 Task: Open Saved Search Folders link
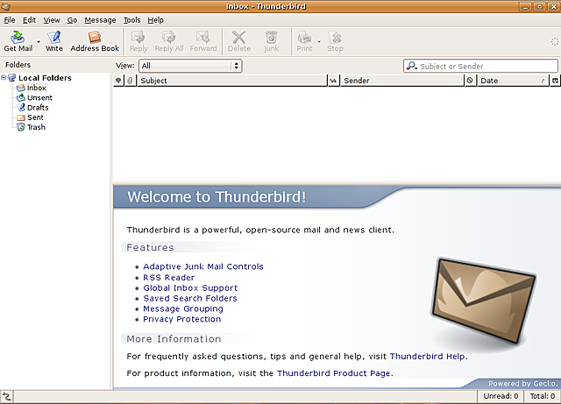190,298
